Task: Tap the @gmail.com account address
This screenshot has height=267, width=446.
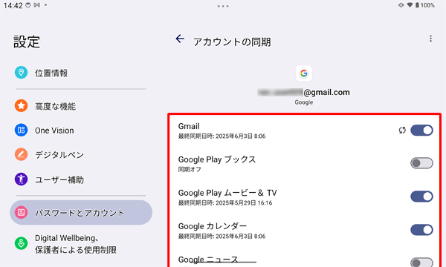Action: (x=304, y=92)
